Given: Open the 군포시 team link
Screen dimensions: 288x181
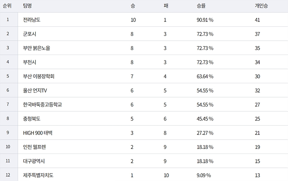Looking at the screenshot, I should 30,34.
